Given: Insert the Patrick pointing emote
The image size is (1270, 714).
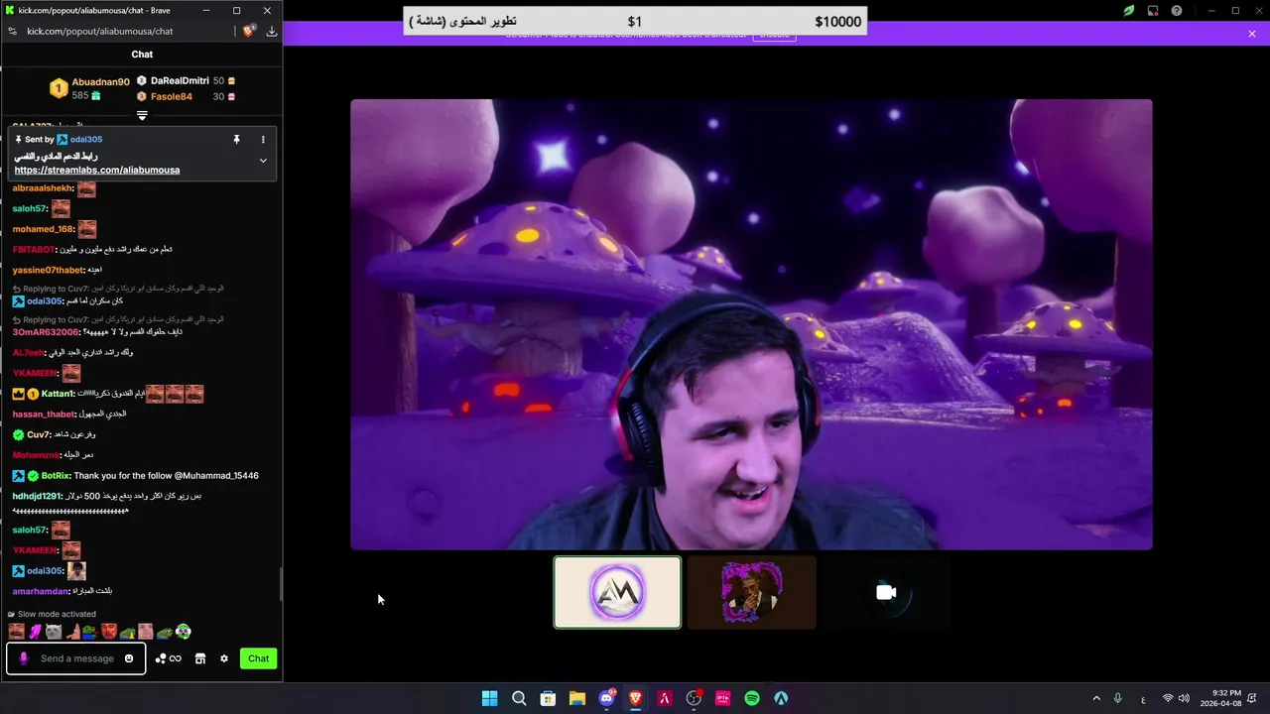Looking at the screenshot, I should 72,632.
